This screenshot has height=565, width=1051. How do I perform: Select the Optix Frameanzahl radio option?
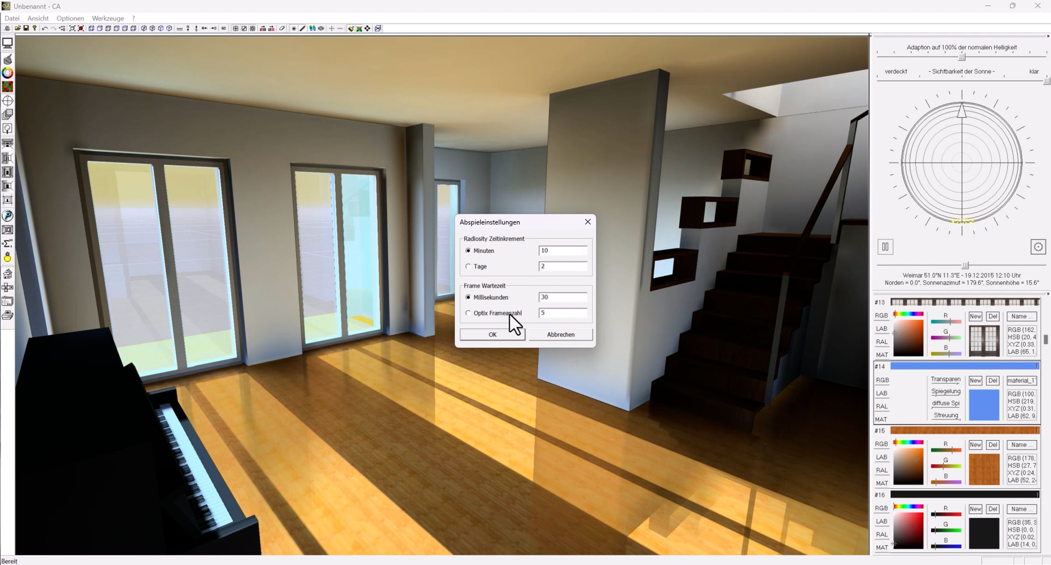pos(468,313)
